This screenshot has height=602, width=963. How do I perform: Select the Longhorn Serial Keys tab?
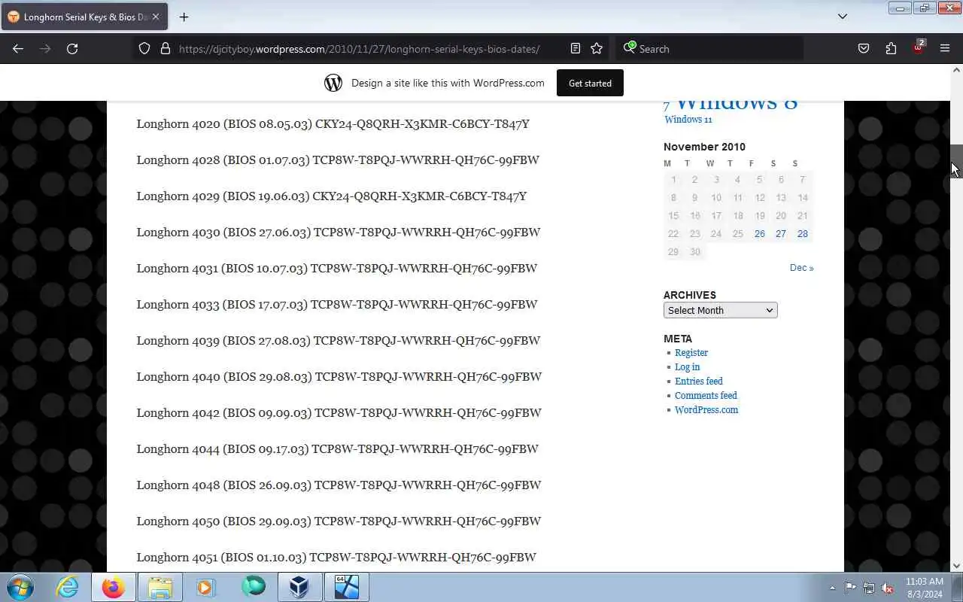point(84,17)
